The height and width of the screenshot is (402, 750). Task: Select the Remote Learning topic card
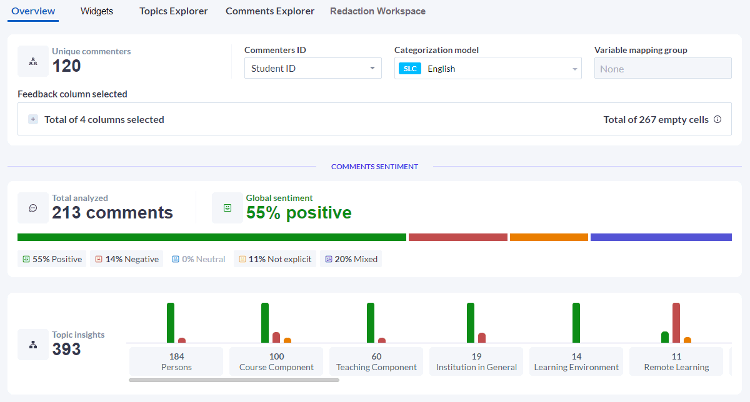[676, 361]
